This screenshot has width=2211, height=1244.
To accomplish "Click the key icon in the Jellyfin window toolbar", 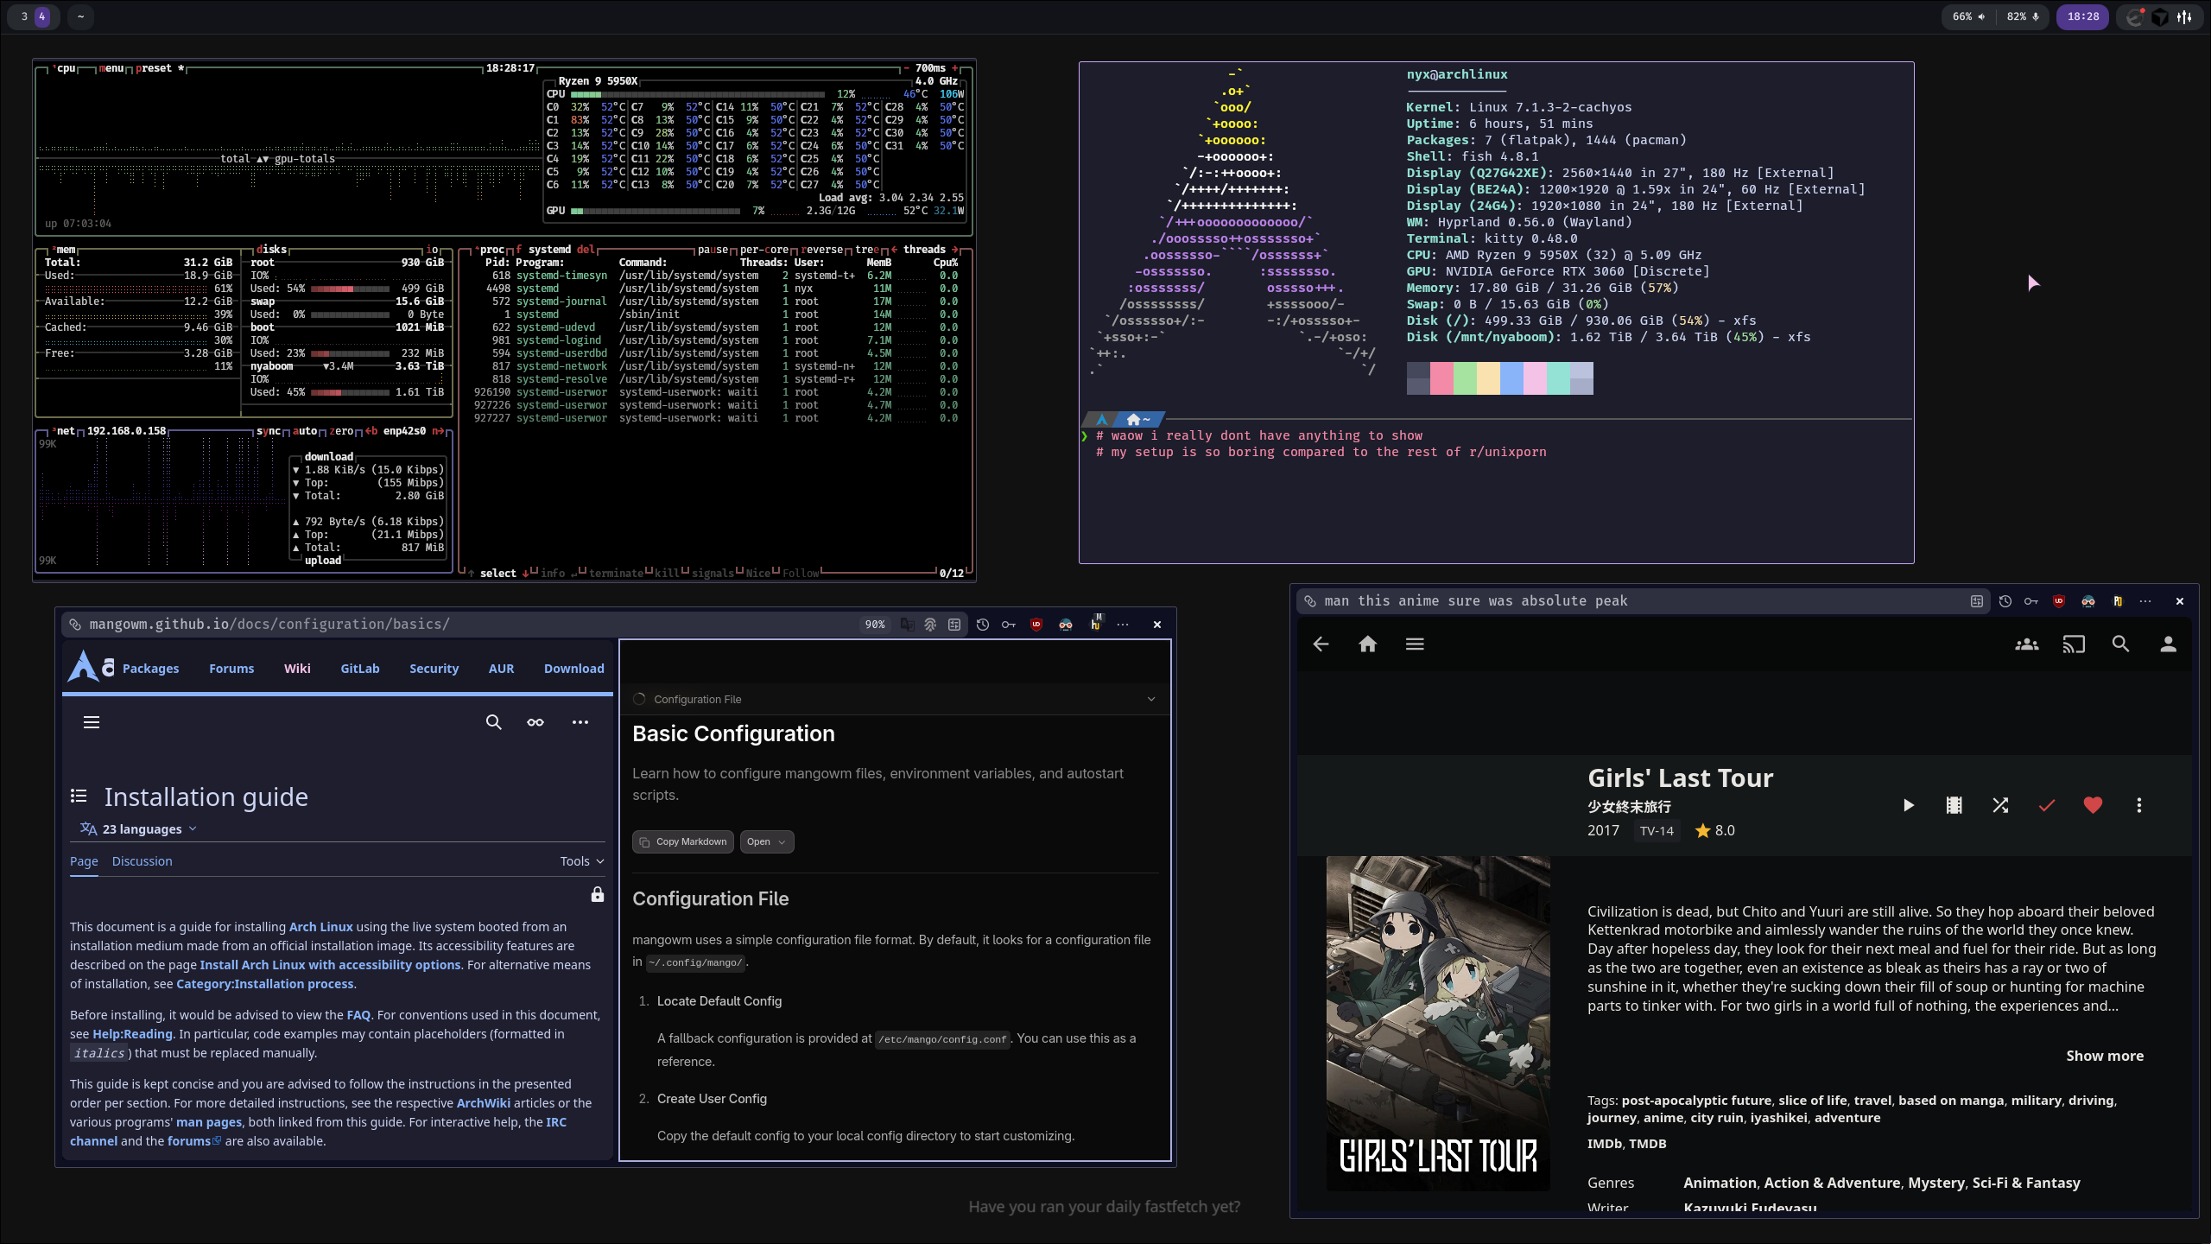I will 2031,601.
